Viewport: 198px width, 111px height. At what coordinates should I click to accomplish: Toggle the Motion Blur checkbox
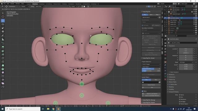pos(170,84)
